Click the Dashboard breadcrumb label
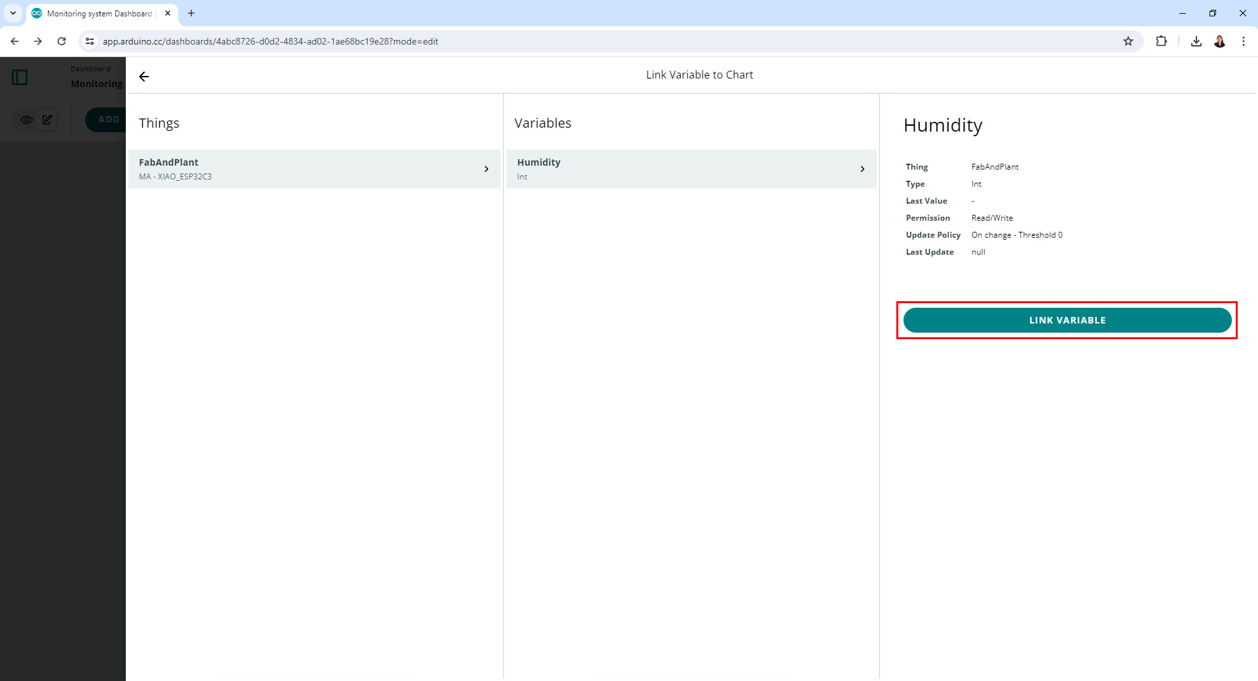 pyautogui.click(x=90, y=69)
